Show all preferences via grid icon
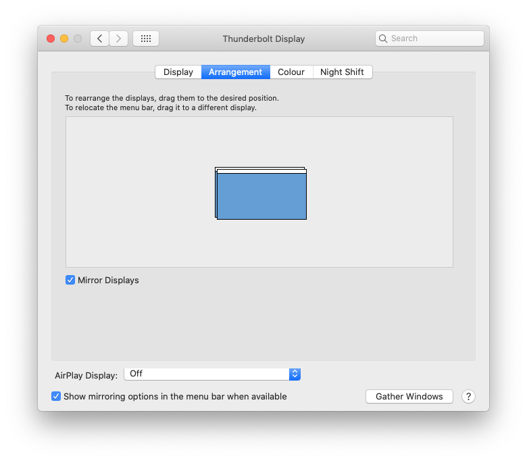 (146, 39)
